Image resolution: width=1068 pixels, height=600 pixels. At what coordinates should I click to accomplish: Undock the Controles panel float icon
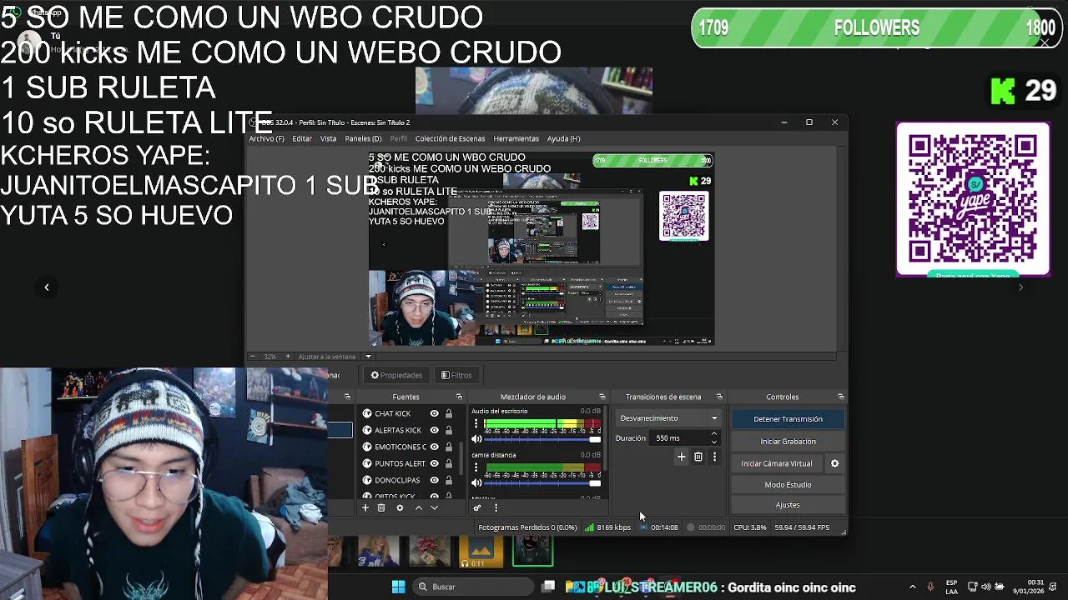coord(840,397)
